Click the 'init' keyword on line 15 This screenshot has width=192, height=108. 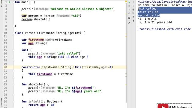click(x=25, y=50)
